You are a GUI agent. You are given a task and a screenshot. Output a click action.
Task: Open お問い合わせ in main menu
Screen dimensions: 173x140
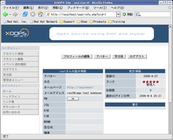click(20, 112)
